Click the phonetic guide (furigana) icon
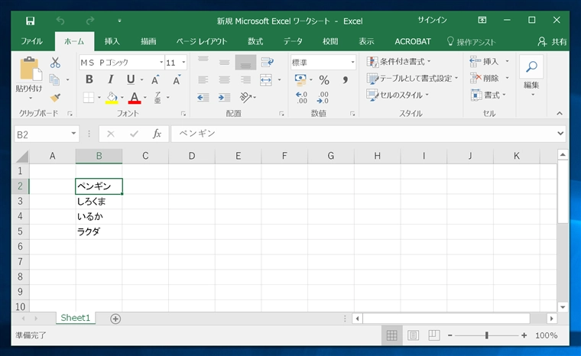 (x=157, y=98)
